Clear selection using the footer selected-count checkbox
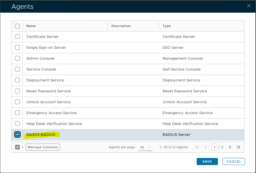 [x=17, y=147]
